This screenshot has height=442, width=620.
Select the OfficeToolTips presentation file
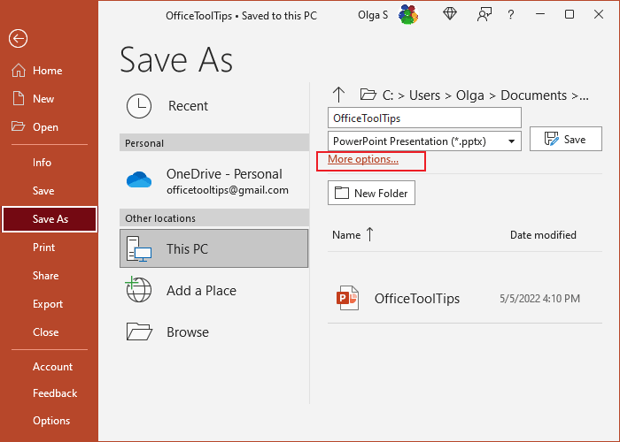[x=465, y=299]
